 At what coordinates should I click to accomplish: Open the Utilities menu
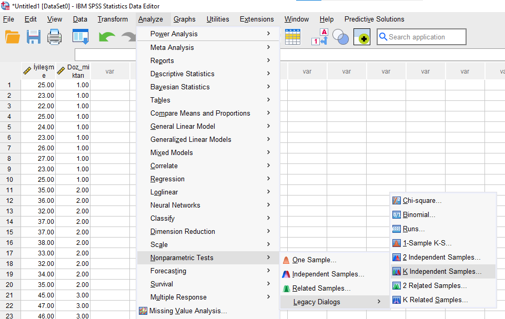[x=218, y=19]
